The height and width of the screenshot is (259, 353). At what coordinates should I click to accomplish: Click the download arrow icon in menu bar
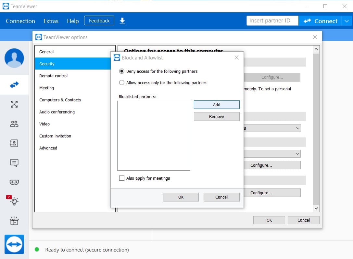point(122,21)
